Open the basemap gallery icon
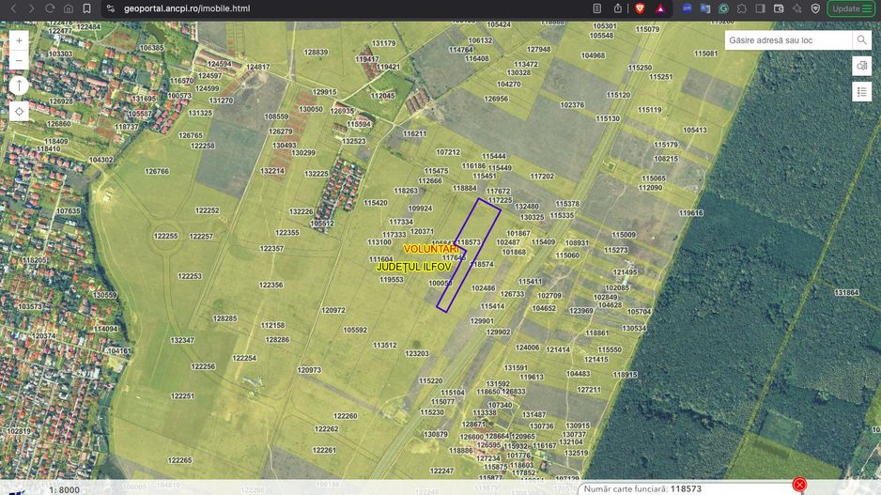 tap(861, 66)
